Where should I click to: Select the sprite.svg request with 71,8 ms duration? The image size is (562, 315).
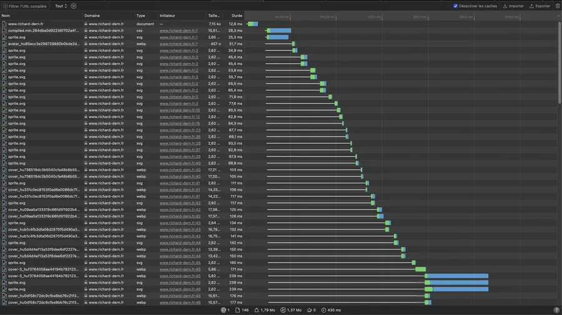(16, 97)
